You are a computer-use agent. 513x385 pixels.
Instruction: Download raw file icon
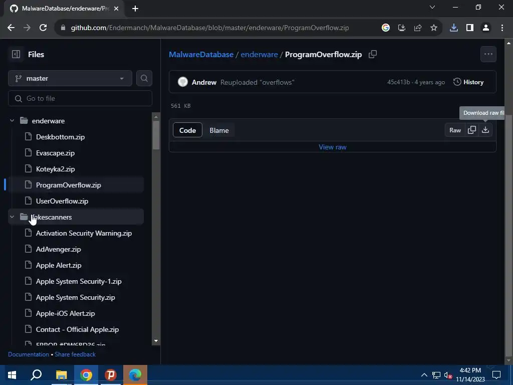tap(485, 130)
